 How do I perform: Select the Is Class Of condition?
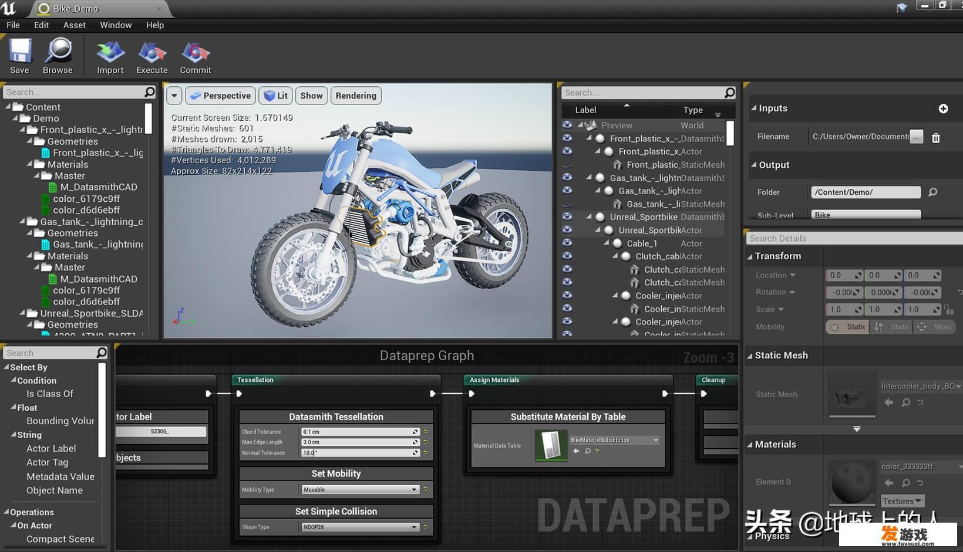pos(50,394)
